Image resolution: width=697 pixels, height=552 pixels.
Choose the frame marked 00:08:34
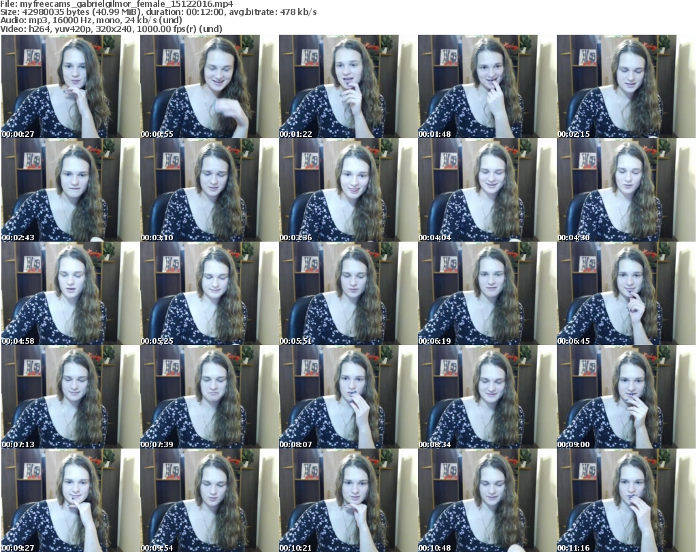487,397
